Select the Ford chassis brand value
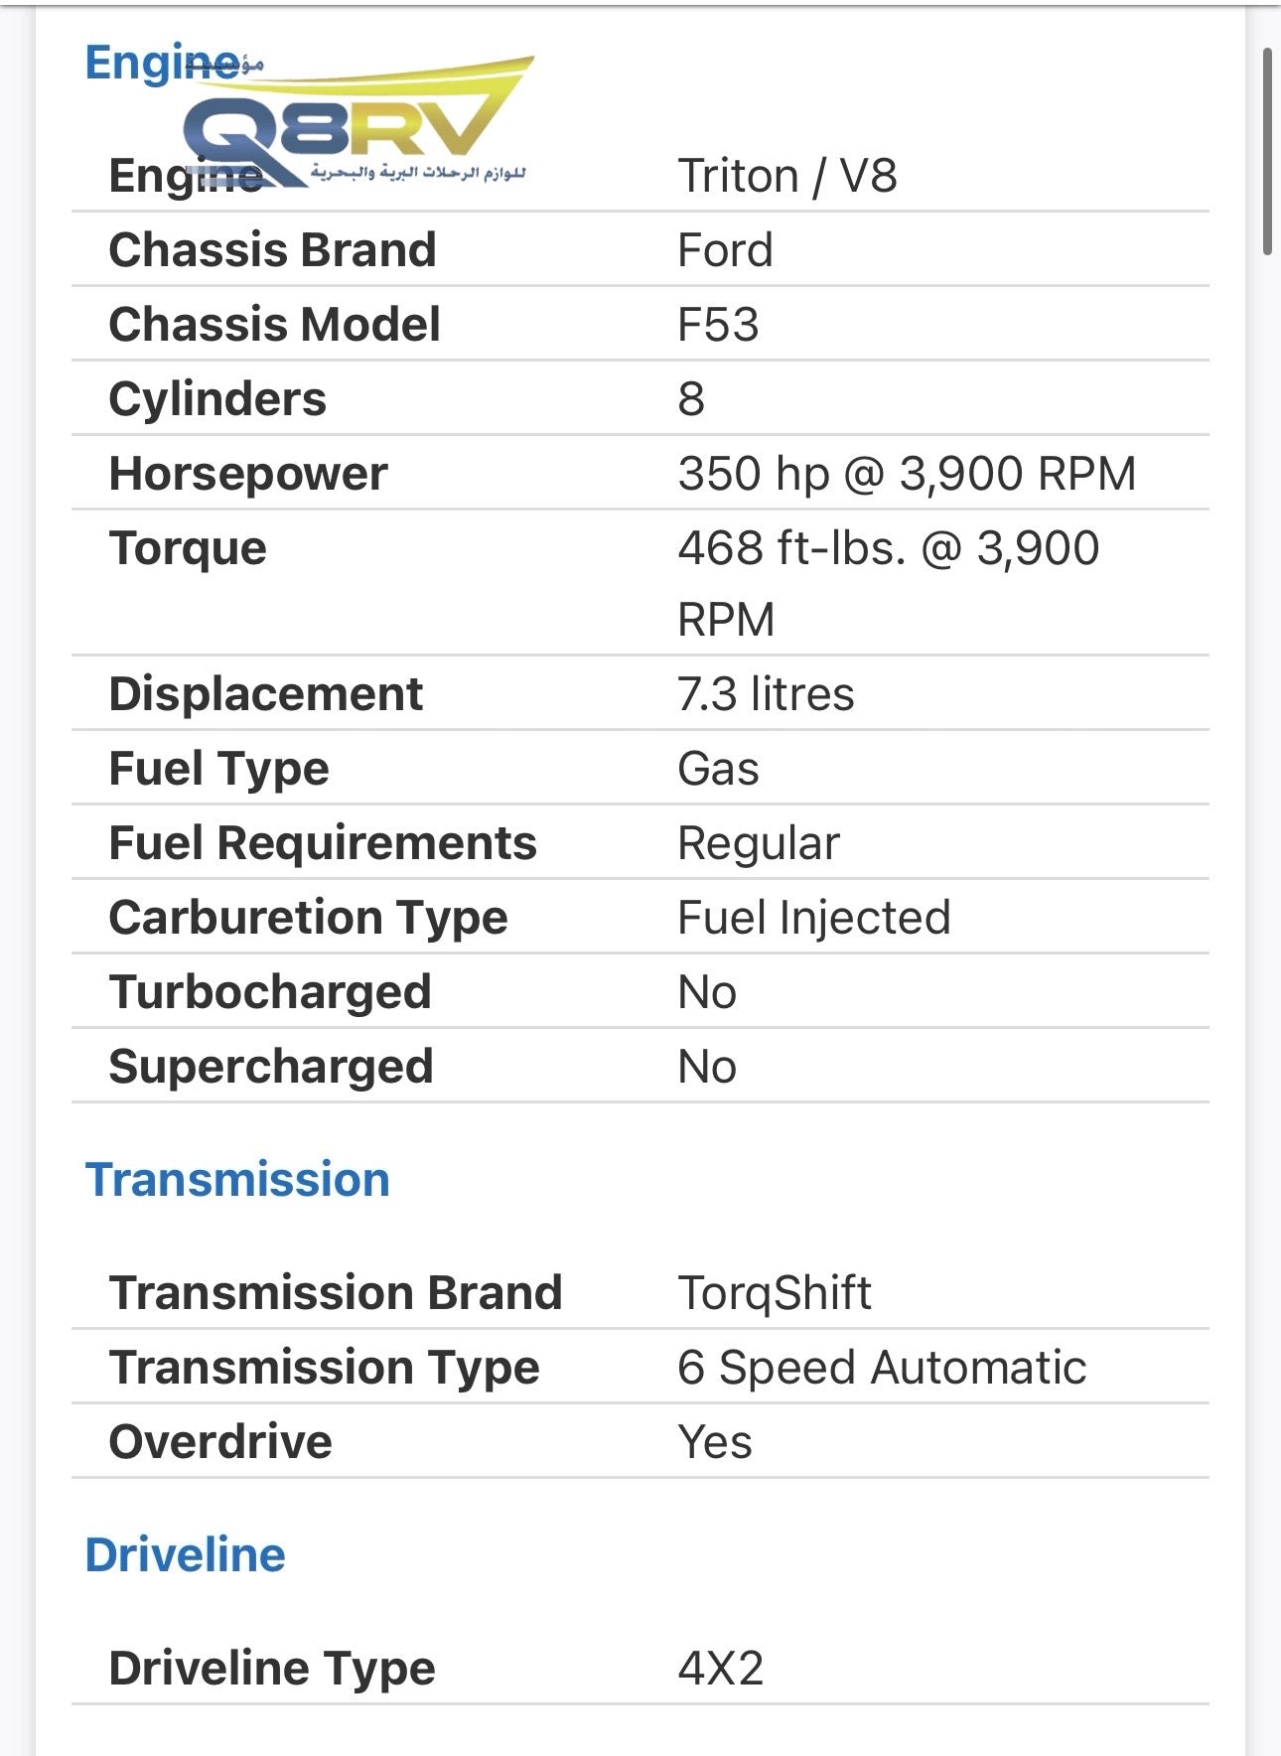The width and height of the screenshot is (1281, 1756). point(725,249)
